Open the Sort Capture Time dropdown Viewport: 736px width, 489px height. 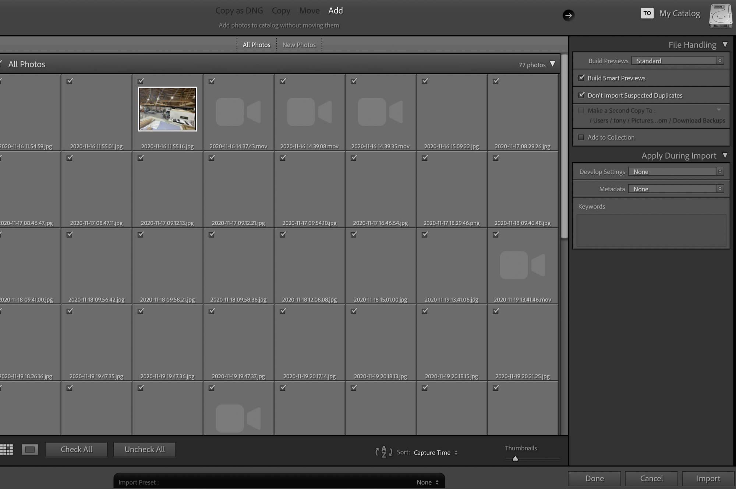pyautogui.click(x=435, y=453)
